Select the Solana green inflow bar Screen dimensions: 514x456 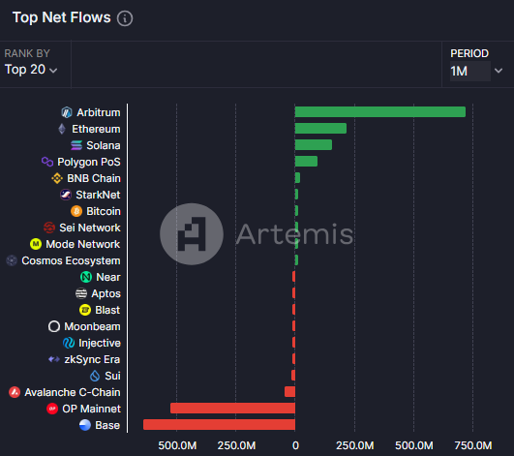coord(314,144)
